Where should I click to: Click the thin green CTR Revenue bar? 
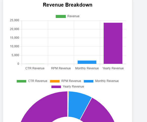pos(35,64)
